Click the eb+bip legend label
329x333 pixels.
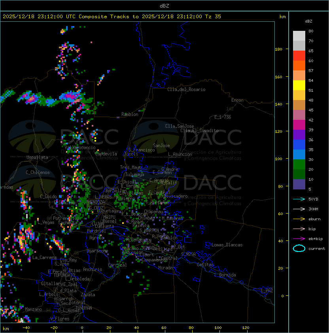tap(316, 239)
